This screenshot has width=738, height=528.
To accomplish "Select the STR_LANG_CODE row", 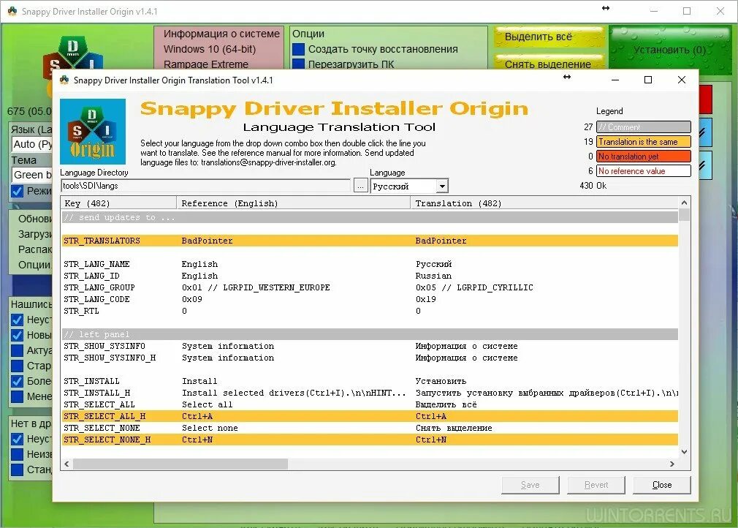I will pyautogui.click(x=370, y=299).
